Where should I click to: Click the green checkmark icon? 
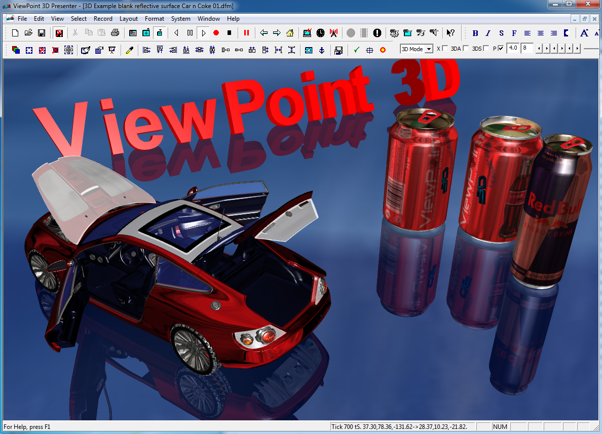click(357, 50)
